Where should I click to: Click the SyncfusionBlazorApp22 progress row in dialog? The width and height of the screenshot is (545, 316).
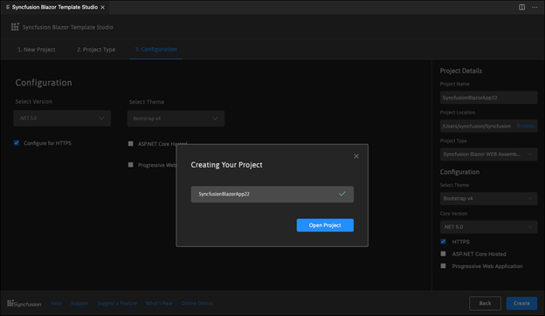(x=272, y=194)
